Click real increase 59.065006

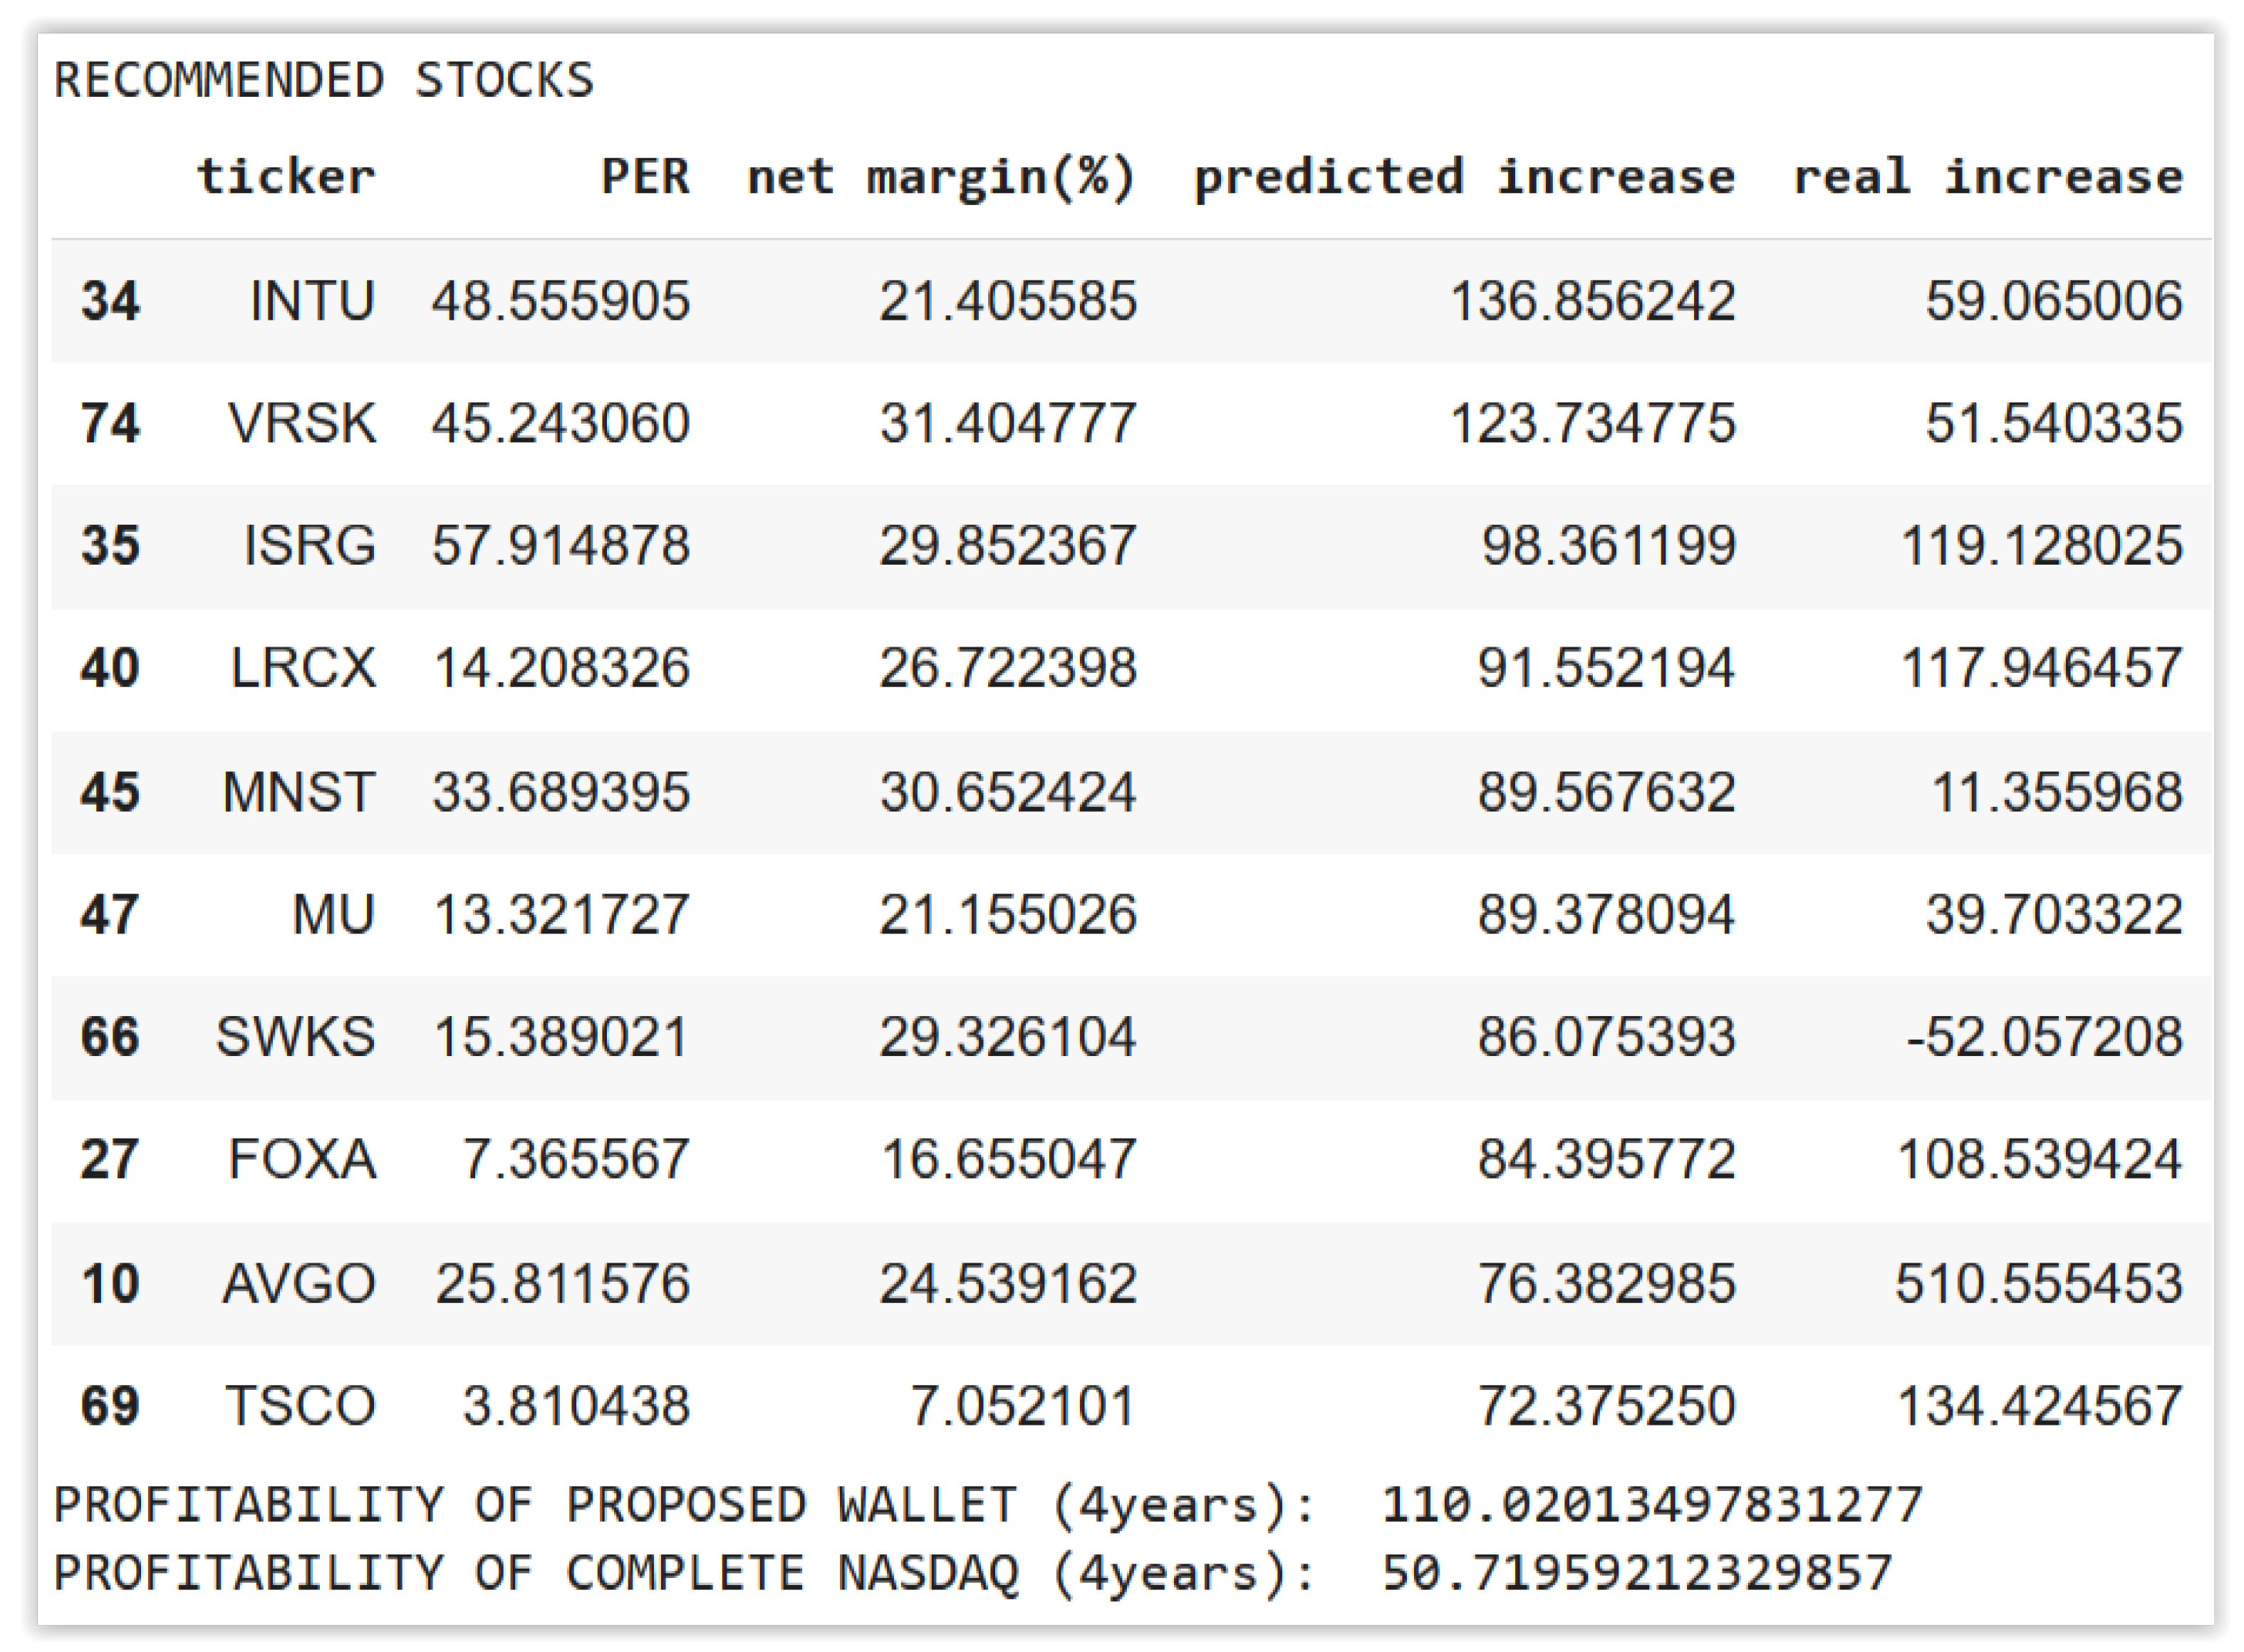[2055, 301]
